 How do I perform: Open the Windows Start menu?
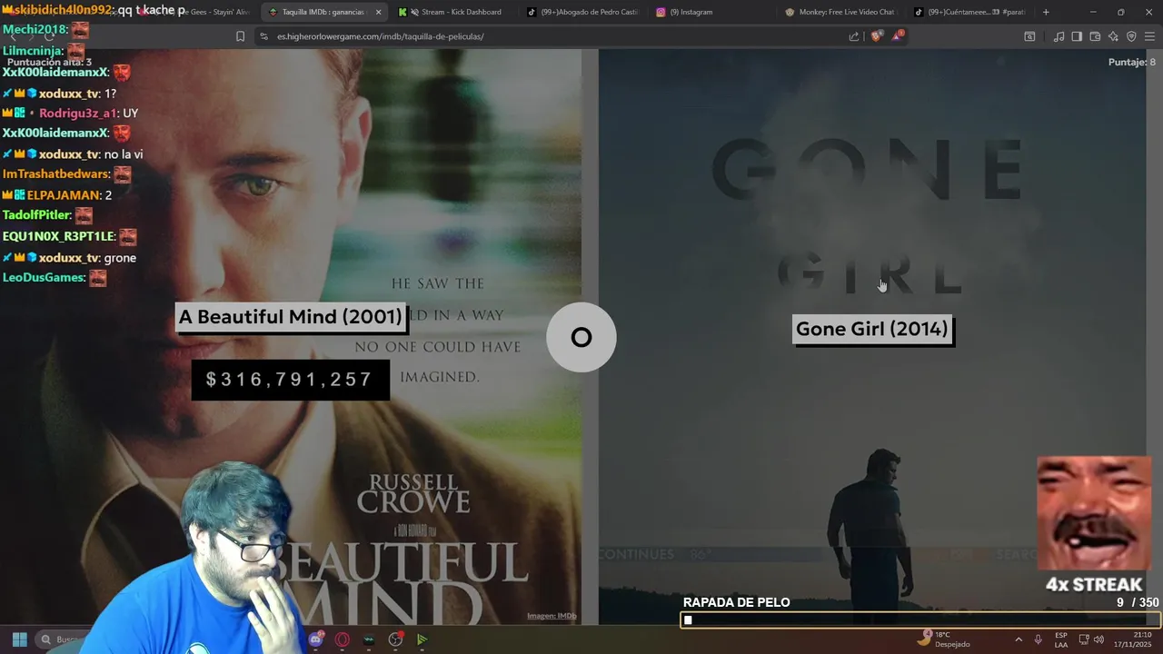coord(19,639)
